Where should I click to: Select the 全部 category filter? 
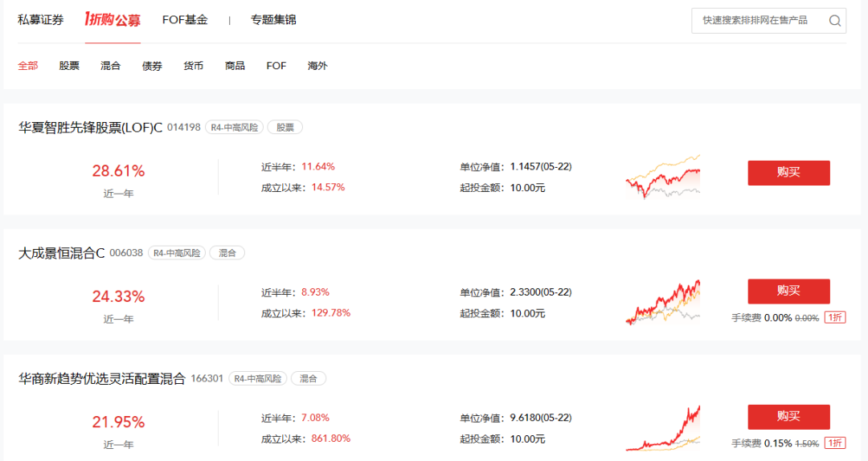(28, 66)
